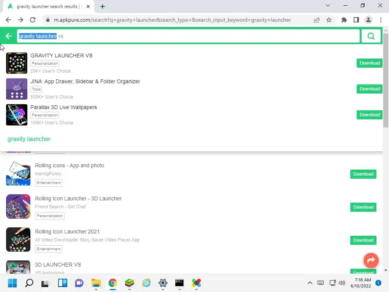
Task: Open Rolling icons - App and photo title
Action: click(70, 165)
